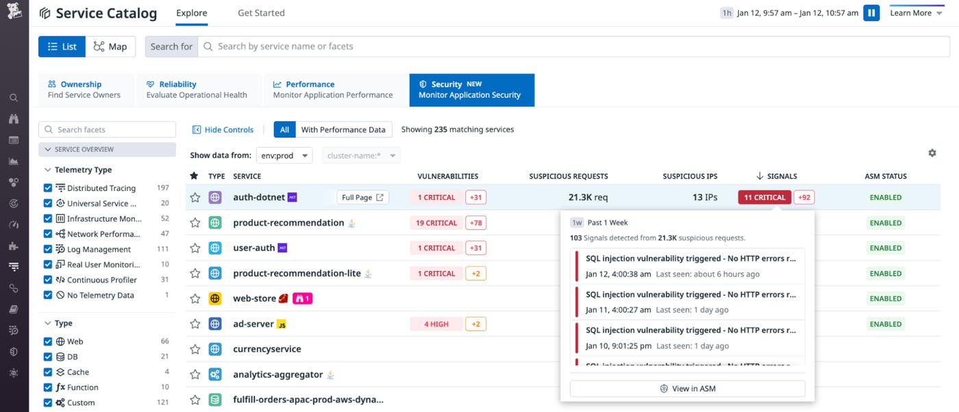Star the analytics-aggregator service

click(195, 374)
